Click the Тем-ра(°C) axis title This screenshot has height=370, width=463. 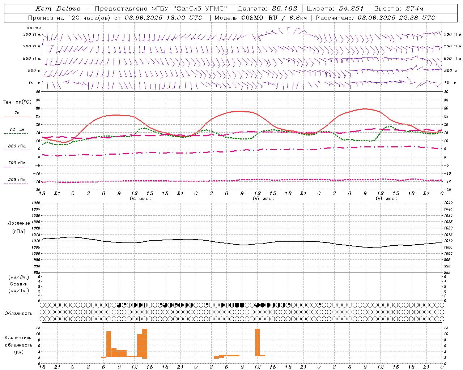point(17,102)
